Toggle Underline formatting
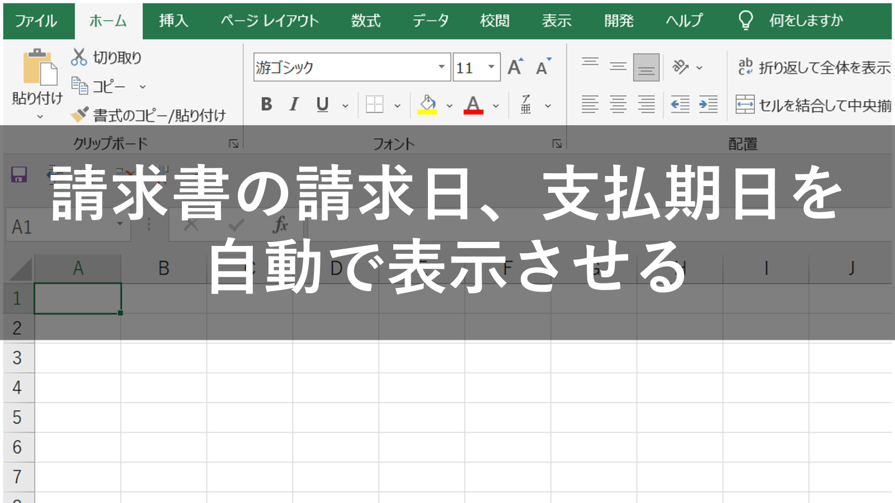Screen dimensions: 895x503 coord(322,104)
